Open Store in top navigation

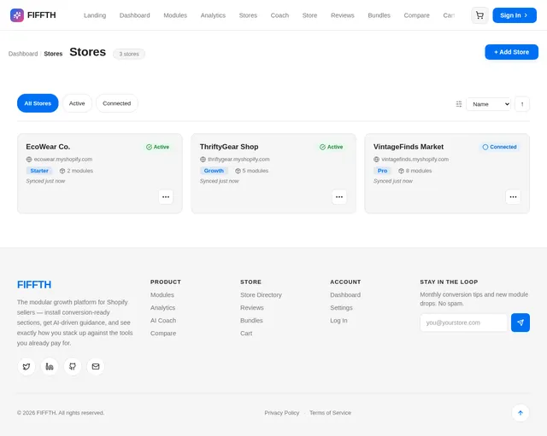[309, 15]
